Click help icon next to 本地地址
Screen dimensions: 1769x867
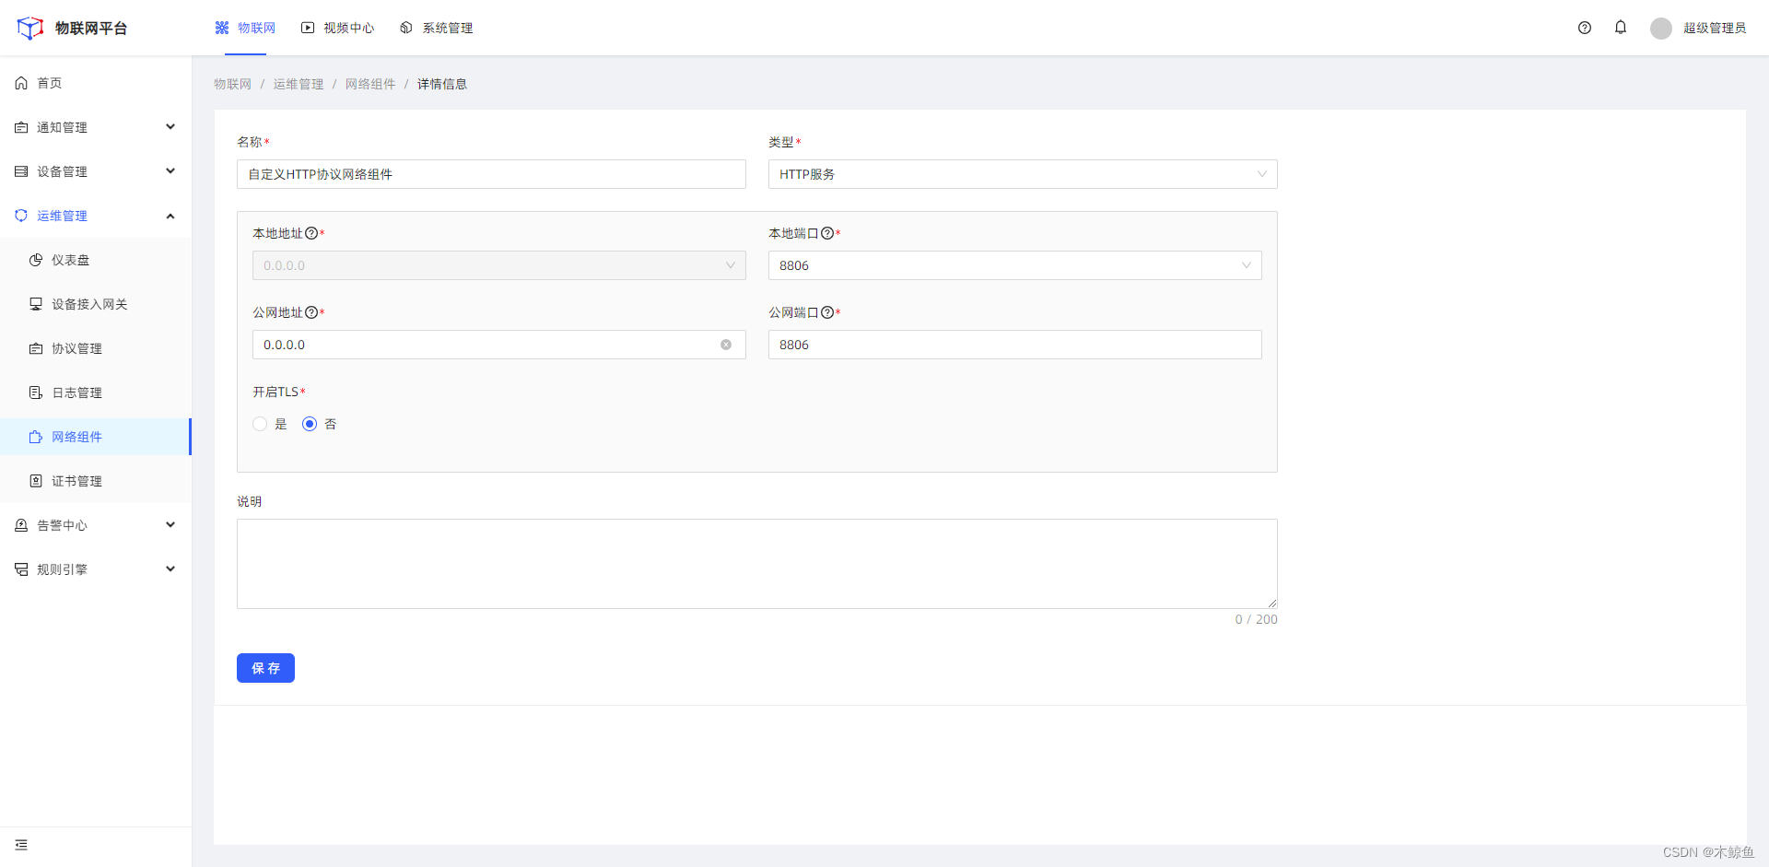click(x=311, y=233)
